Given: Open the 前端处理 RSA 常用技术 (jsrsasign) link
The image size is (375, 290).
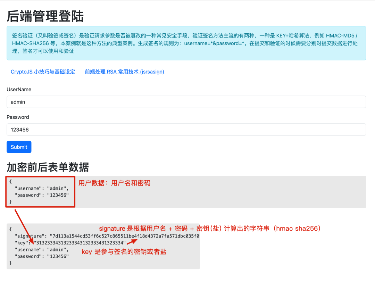Looking at the screenshot, I should click(x=125, y=72).
